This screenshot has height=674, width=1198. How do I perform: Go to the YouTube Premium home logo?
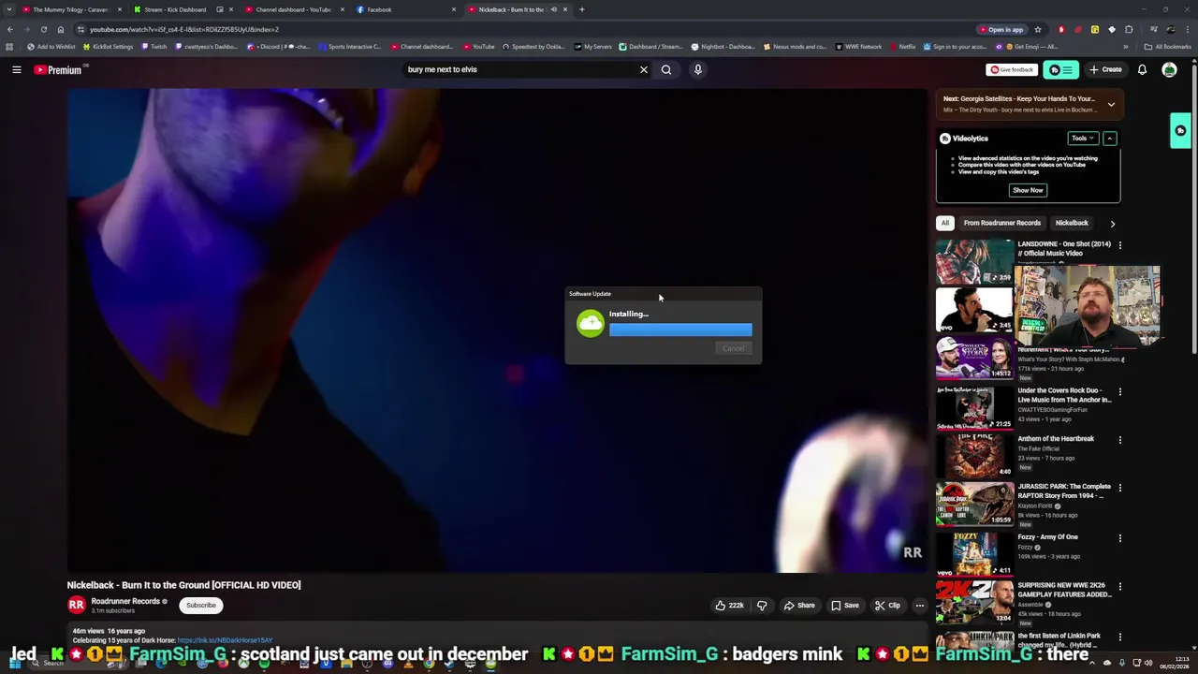point(59,69)
